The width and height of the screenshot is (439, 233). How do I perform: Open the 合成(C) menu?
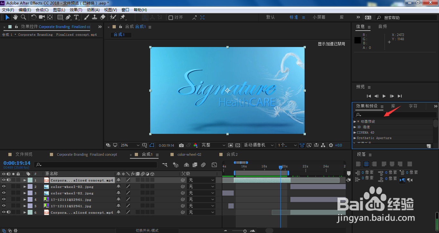tap(42, 10)
